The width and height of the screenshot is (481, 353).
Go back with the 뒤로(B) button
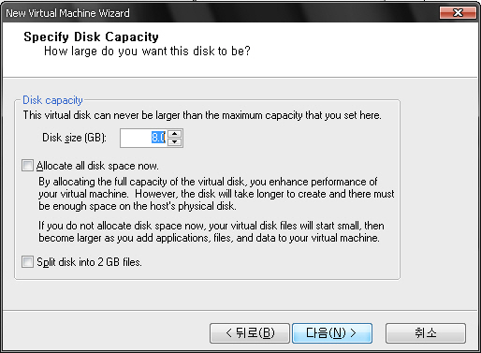tap(250, 333)
